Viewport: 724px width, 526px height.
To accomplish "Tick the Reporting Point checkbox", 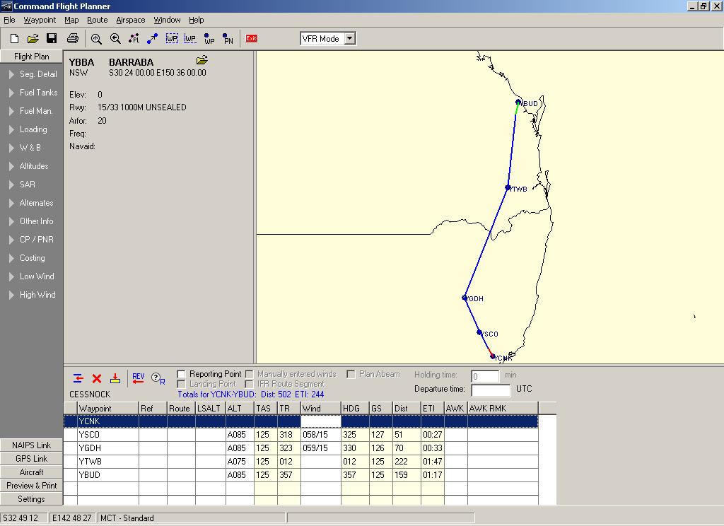I will coord(182,374).
